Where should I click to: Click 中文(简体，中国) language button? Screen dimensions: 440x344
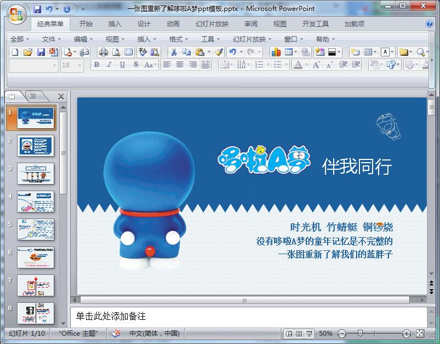pos(155,334)
